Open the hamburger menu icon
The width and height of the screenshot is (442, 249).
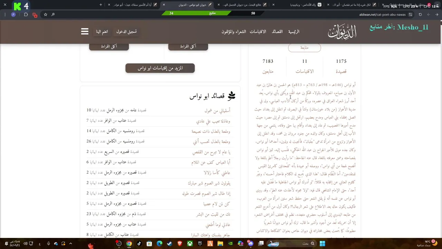[x=85, y=31]
